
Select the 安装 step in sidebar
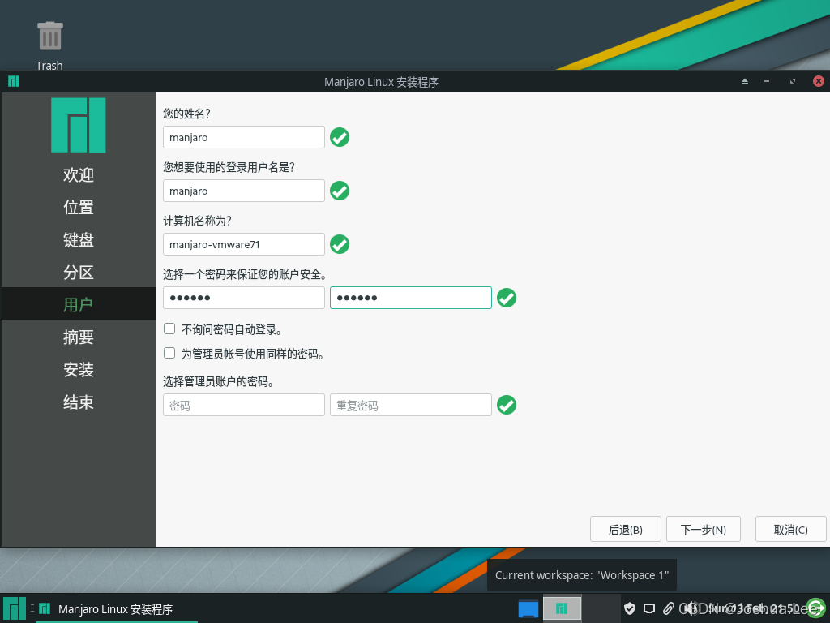79,369
